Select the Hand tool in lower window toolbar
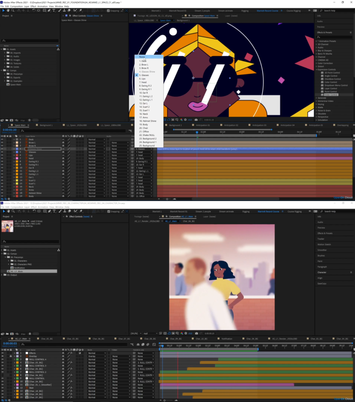Screen dimensions: 355x402 [x=8, y=211]
